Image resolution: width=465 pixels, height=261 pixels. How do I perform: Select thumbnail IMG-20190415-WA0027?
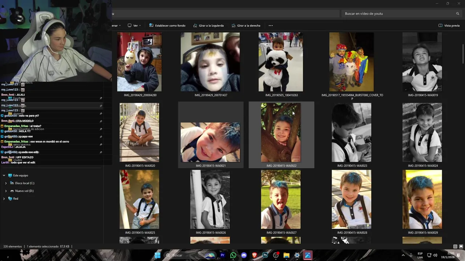pos(280,199)
